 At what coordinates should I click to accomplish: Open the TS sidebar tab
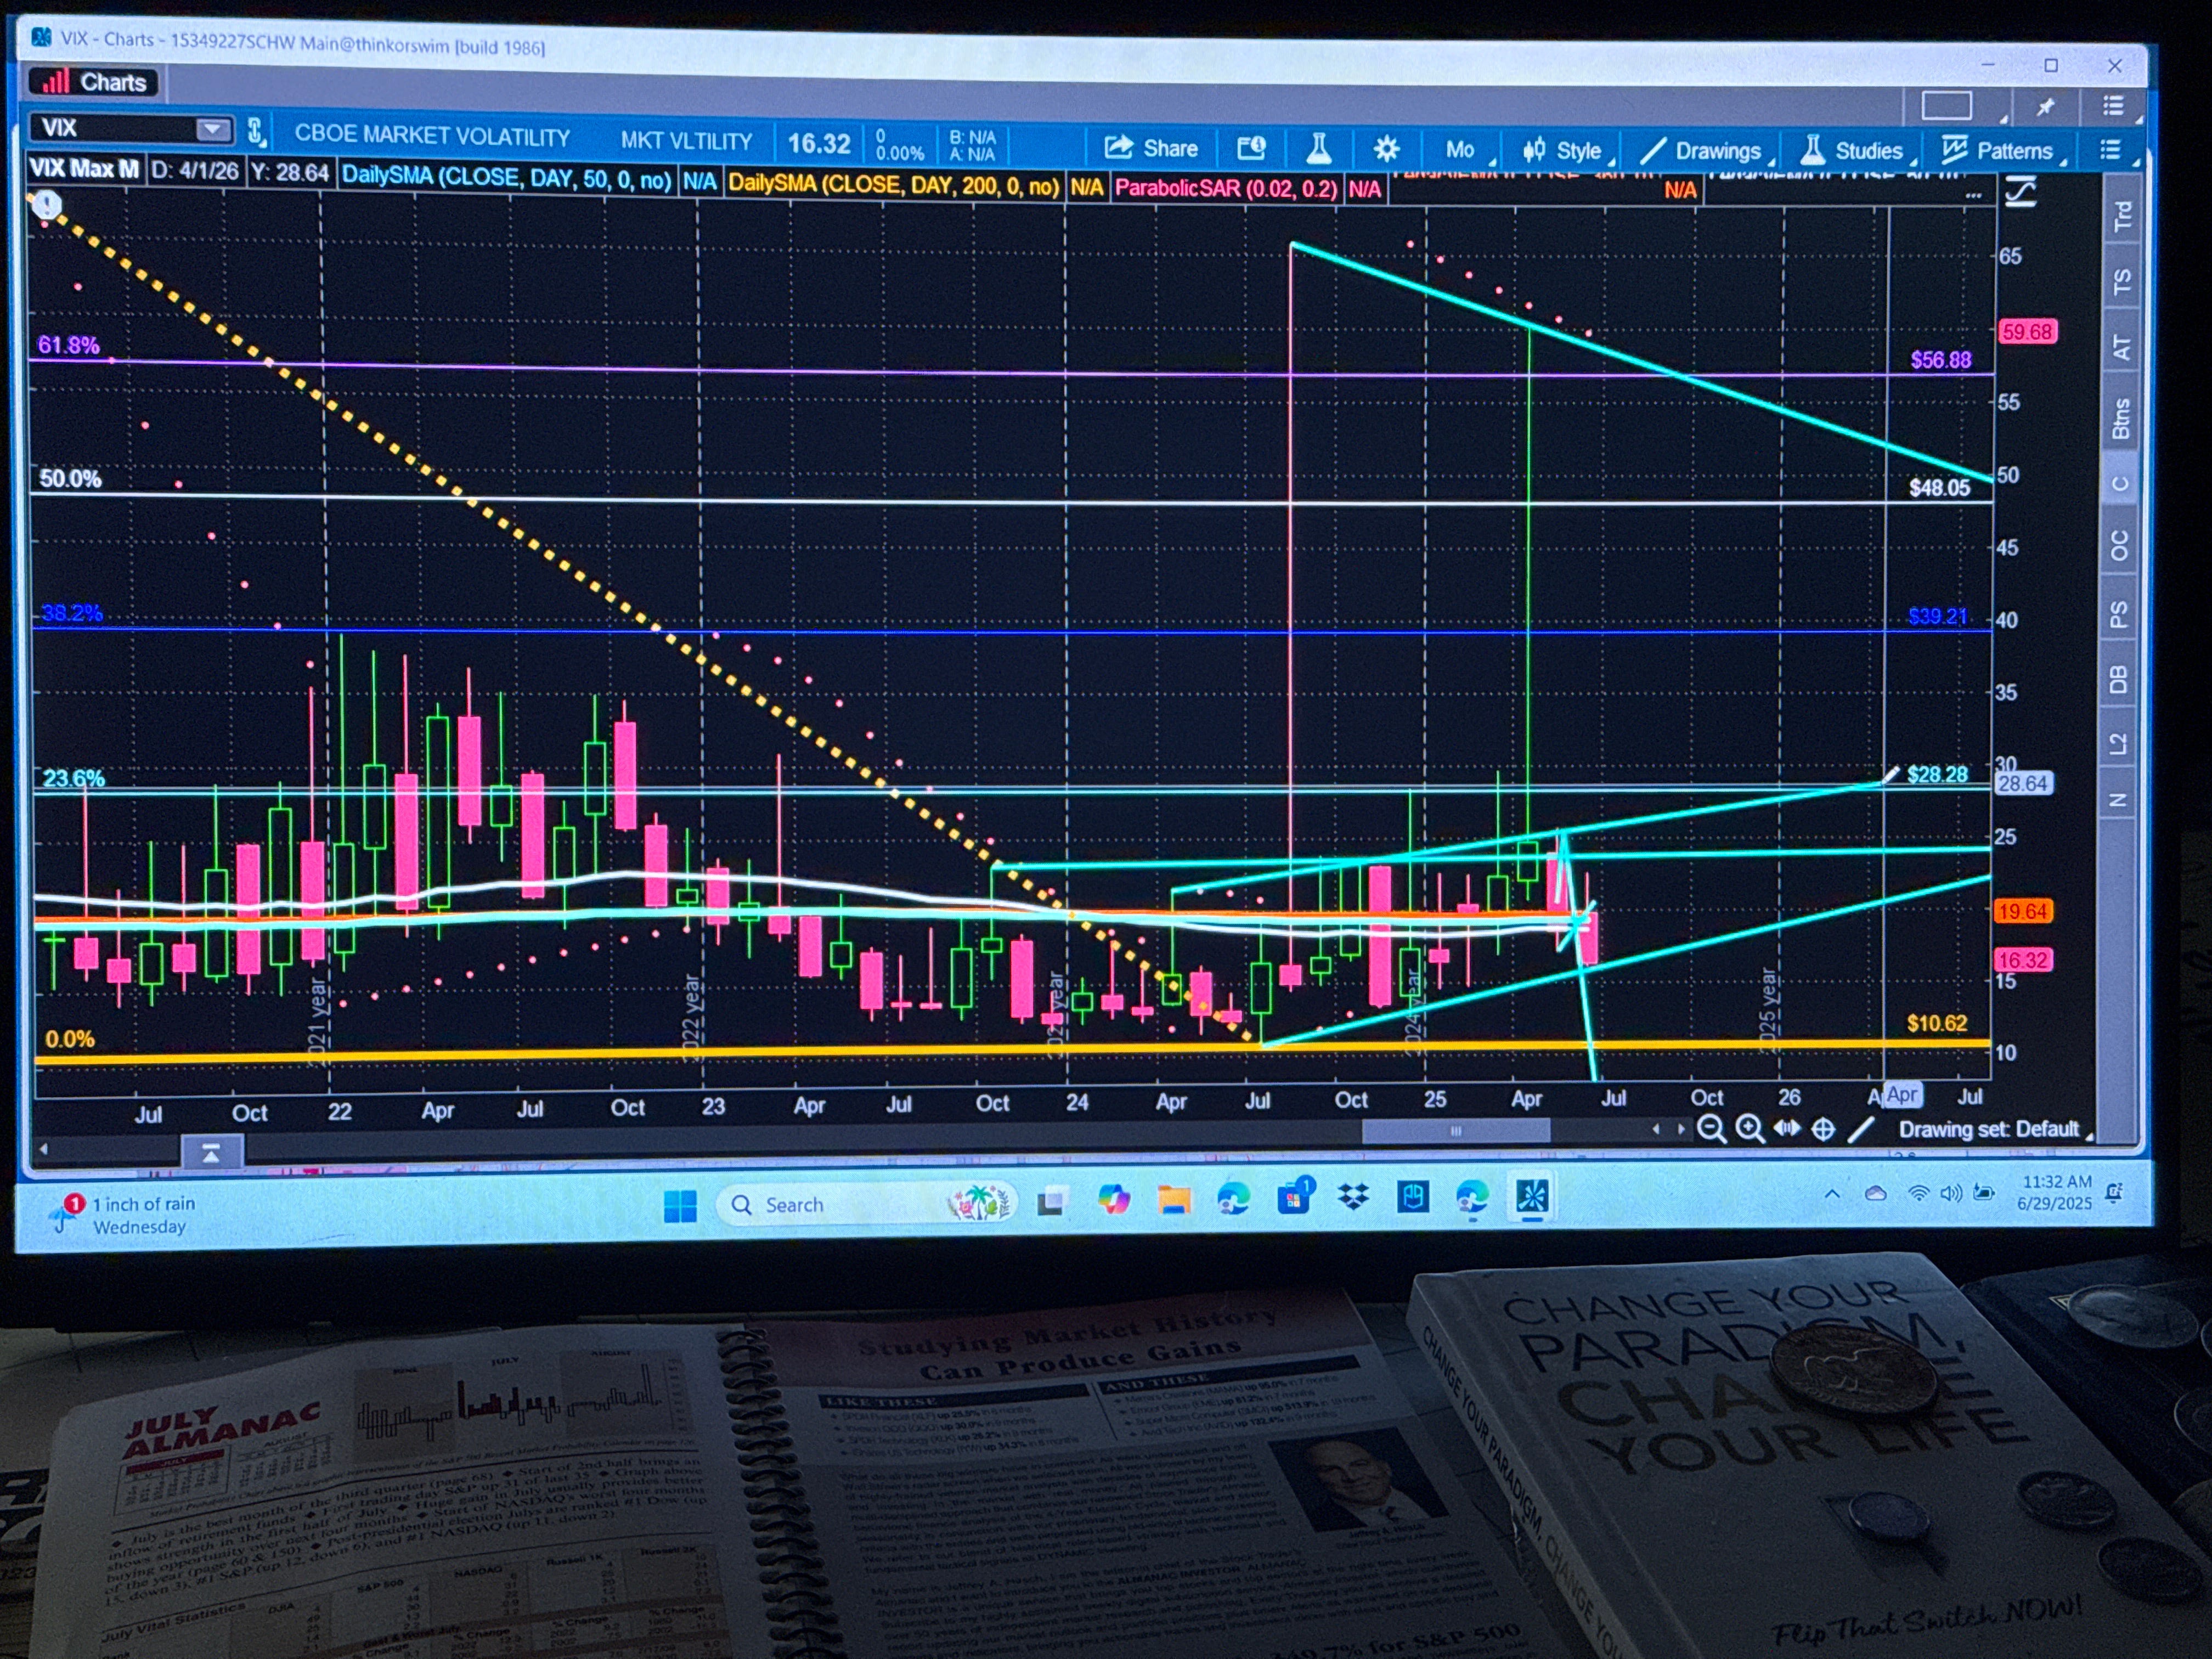[x=2122, y=282]
